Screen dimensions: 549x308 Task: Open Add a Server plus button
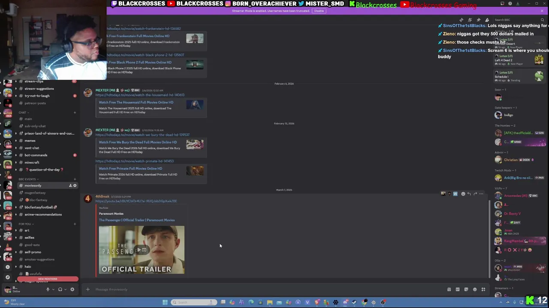tap(7, 267)
